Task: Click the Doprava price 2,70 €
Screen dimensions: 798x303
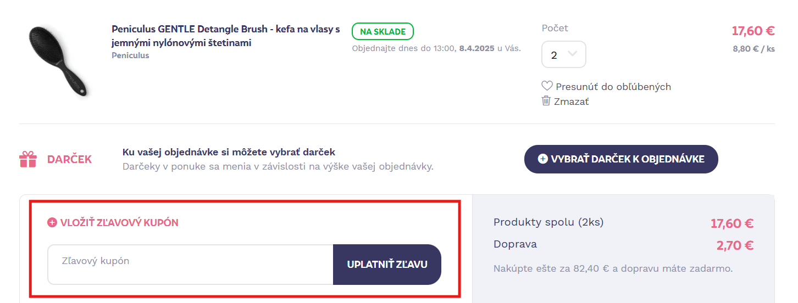Action: pos(734,245)
